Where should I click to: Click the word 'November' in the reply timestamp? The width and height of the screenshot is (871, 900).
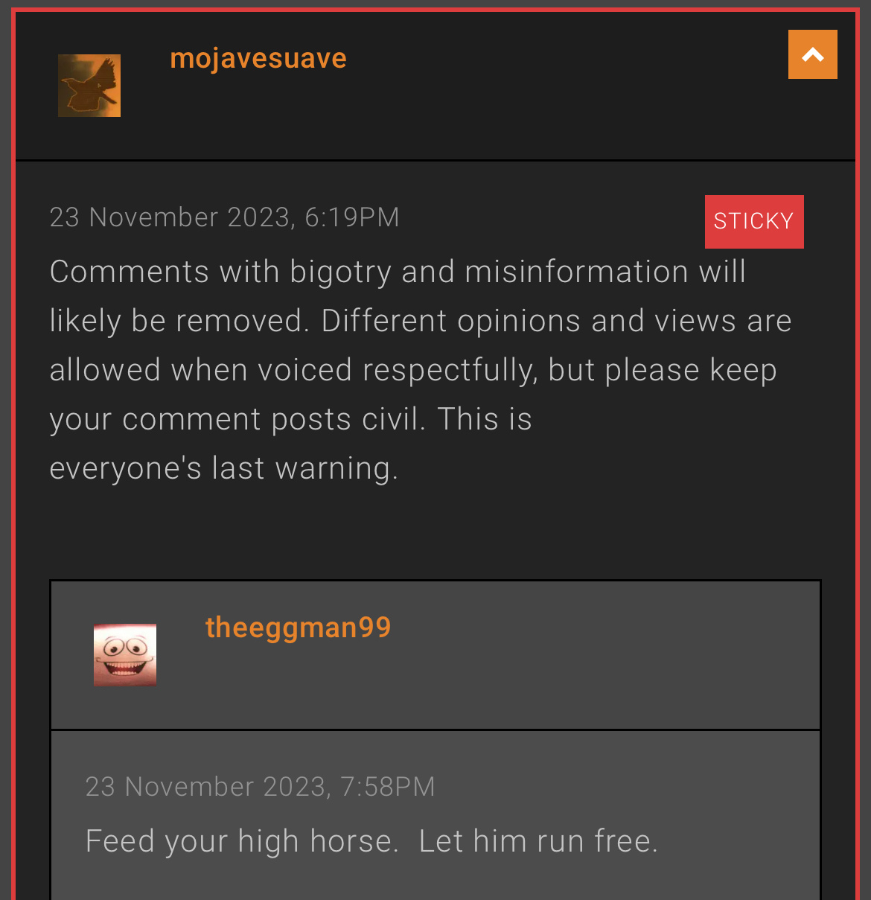pyautogui.click(x=190, y=787)
